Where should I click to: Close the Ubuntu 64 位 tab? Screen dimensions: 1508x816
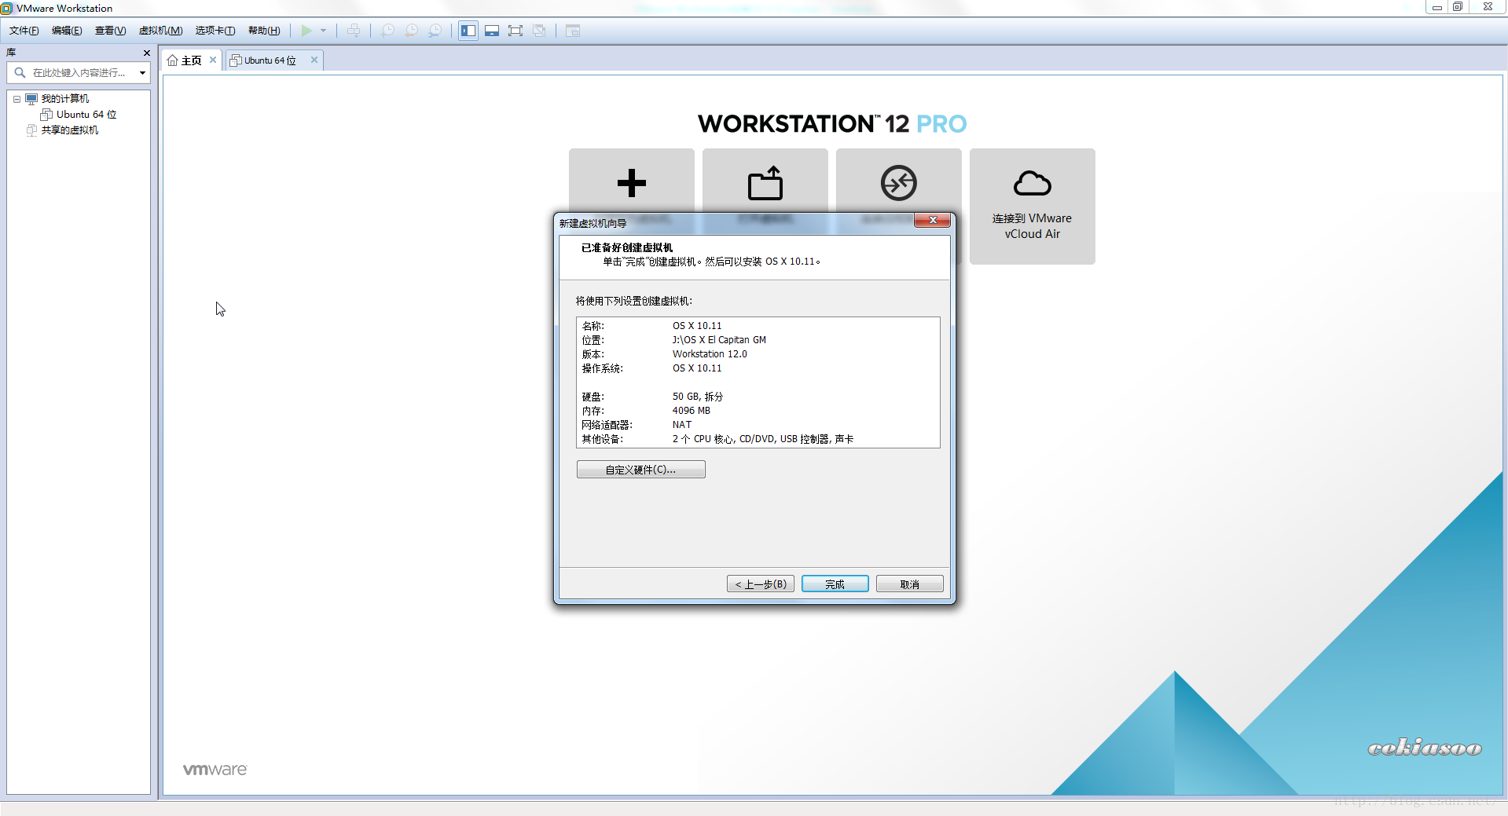click(314, 60)
